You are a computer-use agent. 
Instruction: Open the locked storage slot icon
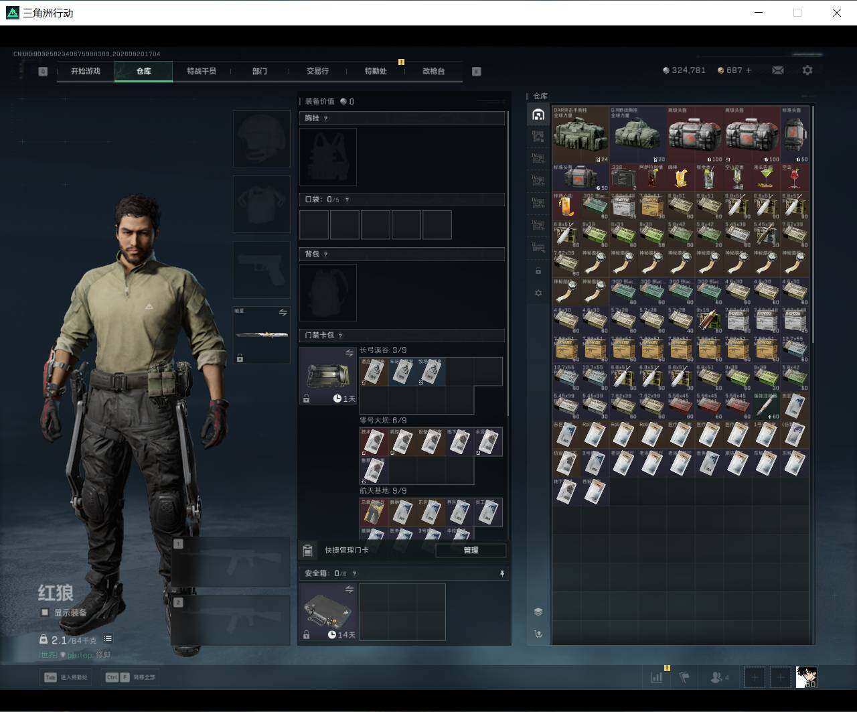538,271
